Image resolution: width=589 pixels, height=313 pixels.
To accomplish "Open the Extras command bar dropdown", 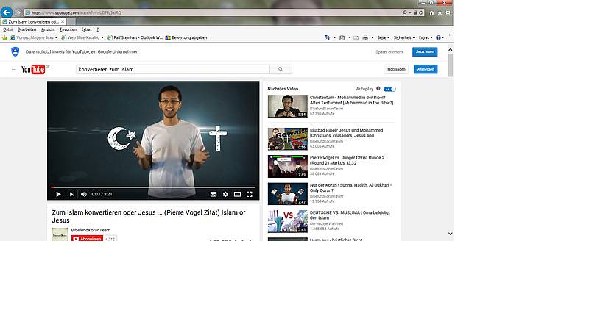I will pyautogui.click(x=426, y=37).
